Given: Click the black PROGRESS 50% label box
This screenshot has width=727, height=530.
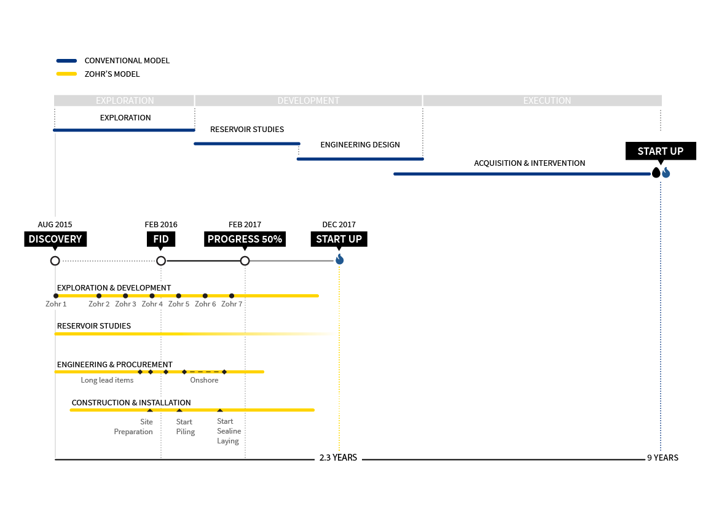Looking at the screenshot, I should [245, 239].
